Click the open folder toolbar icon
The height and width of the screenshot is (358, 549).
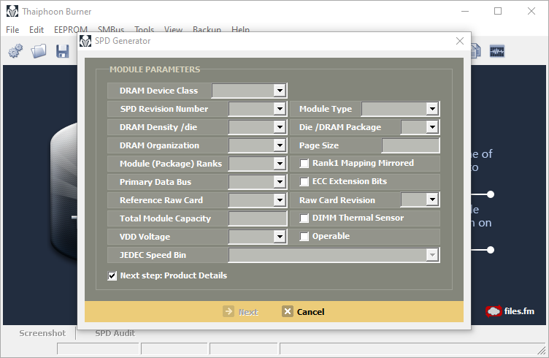[39, 51]
